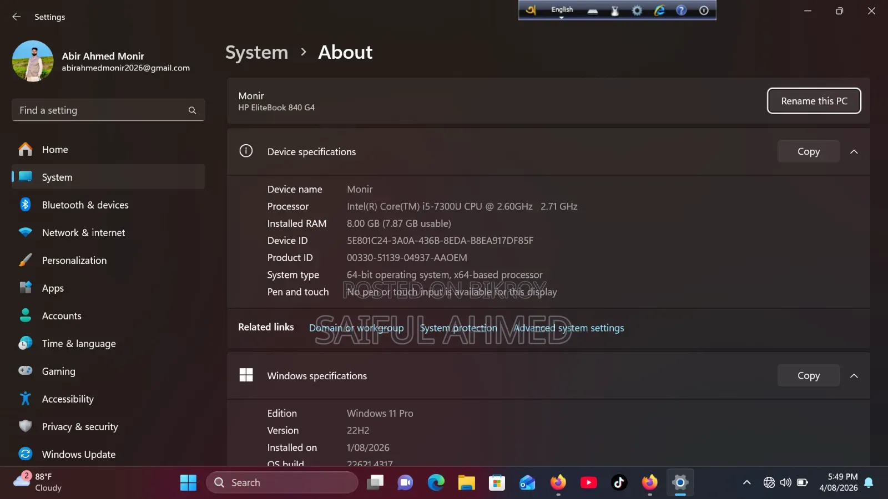
Task: Open TikTok from the taskbar
Action: point(619,483)
